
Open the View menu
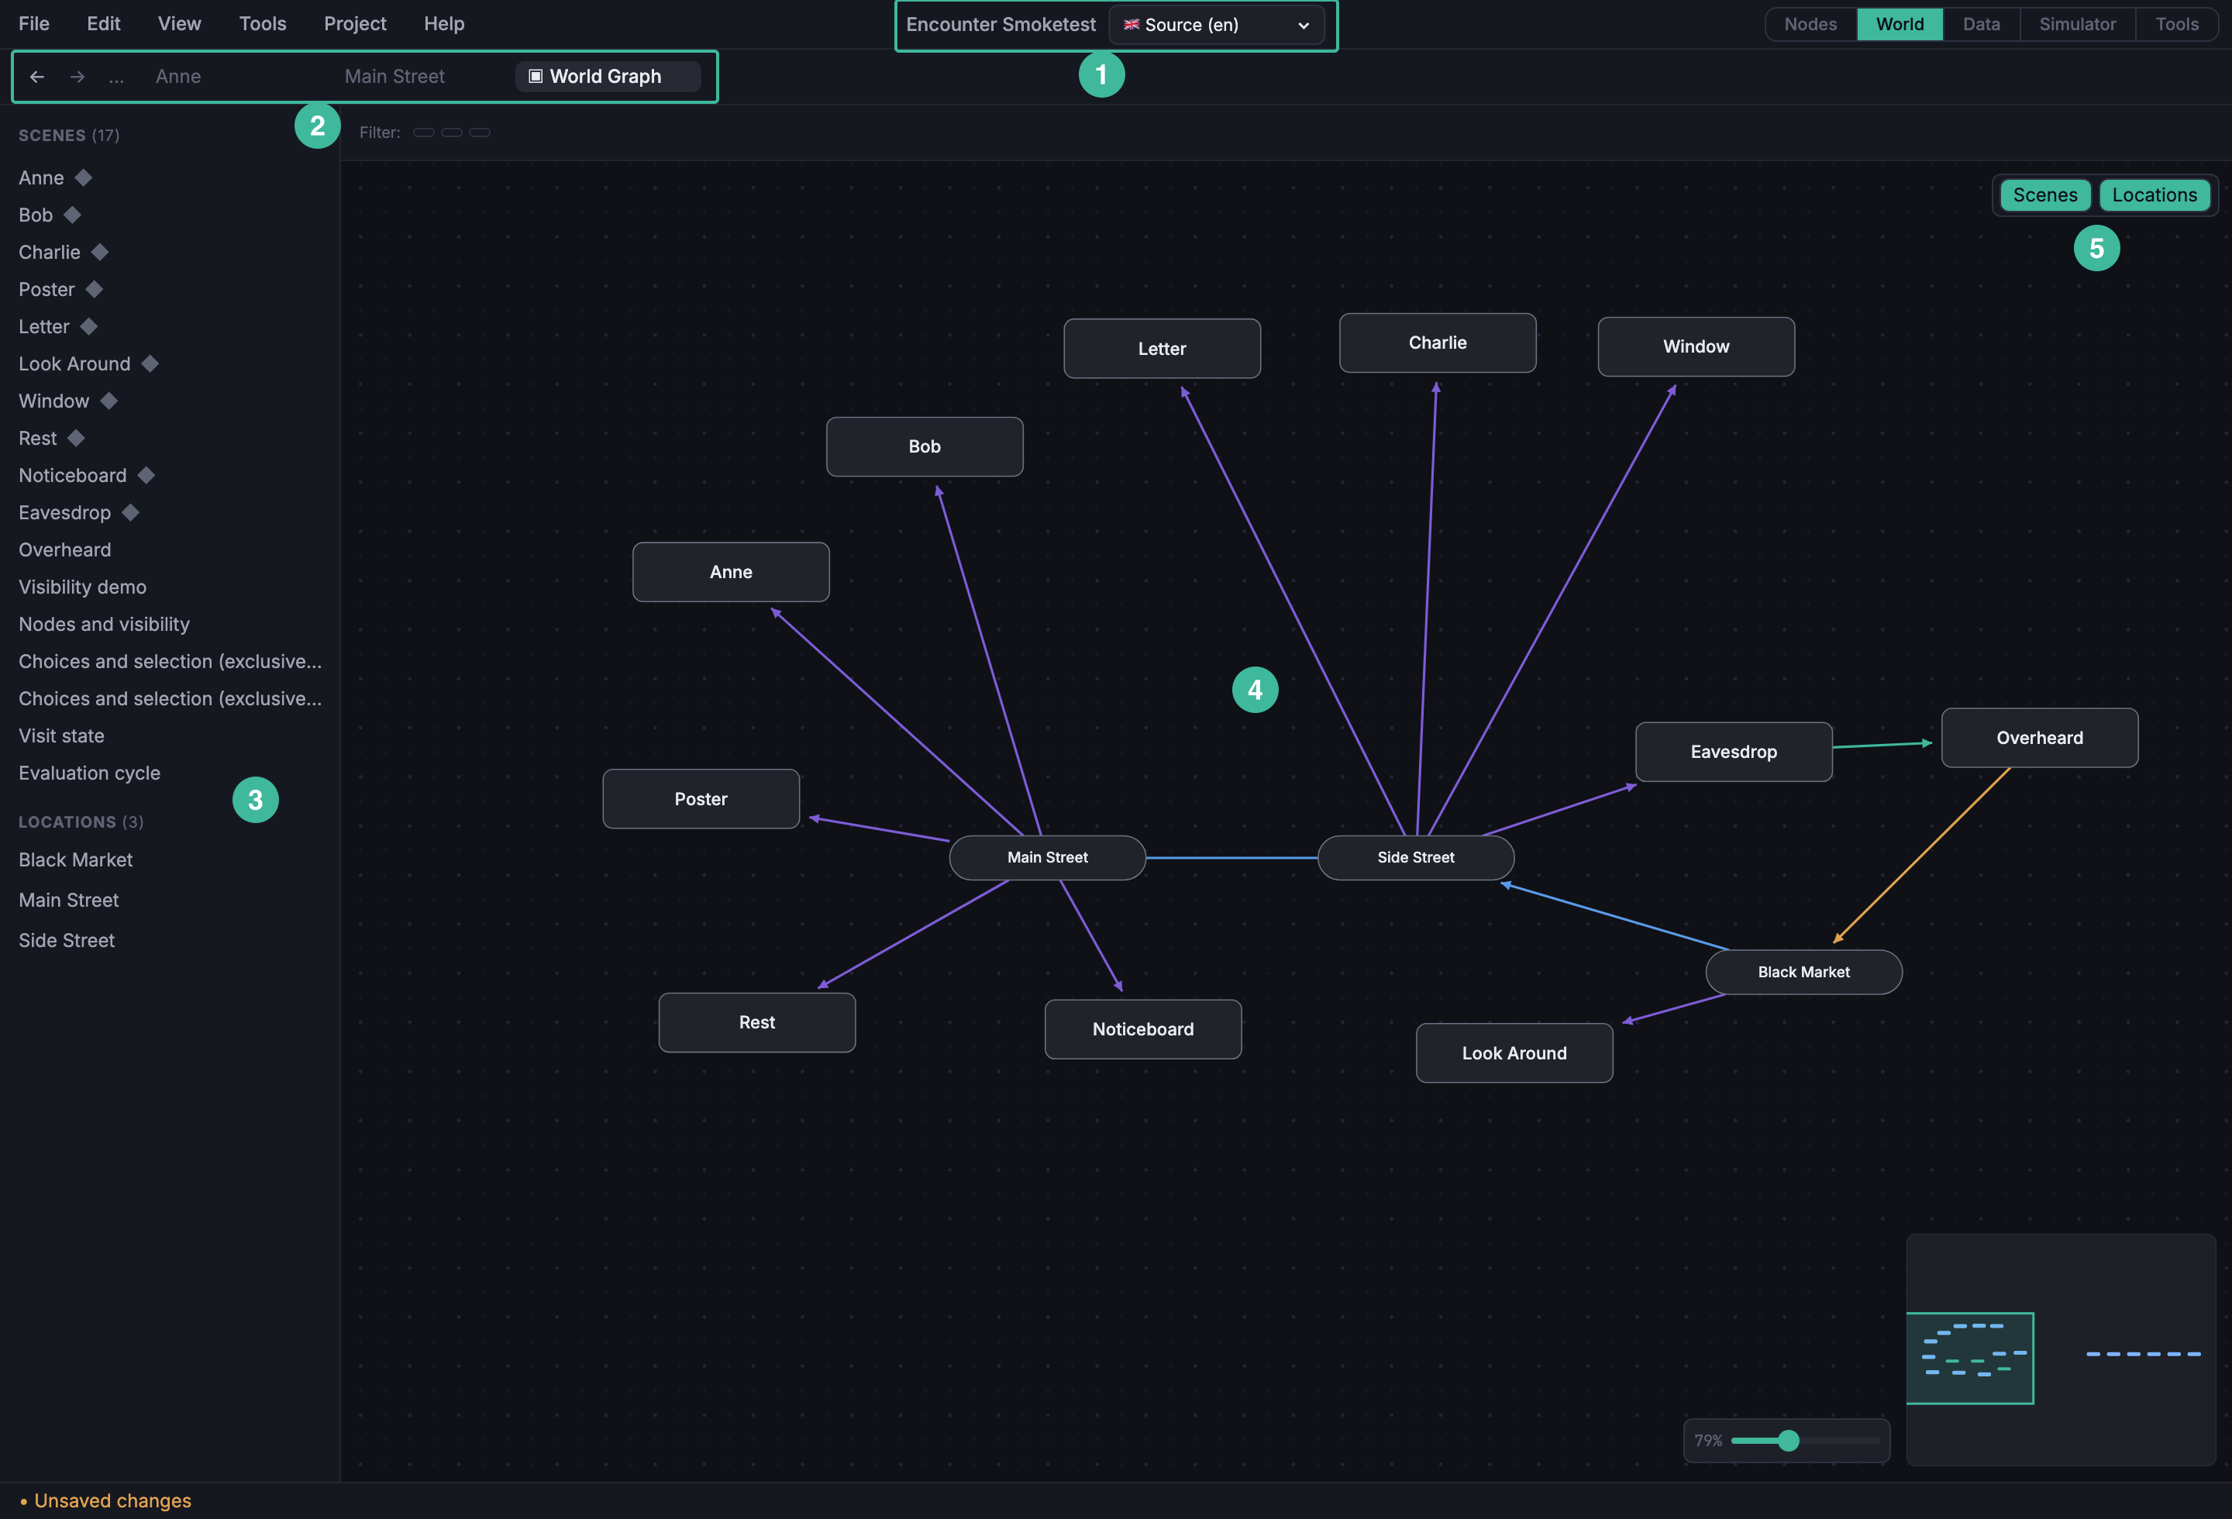click(x=180, y=24)
